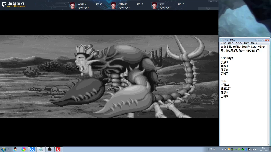The image size is (271, 152).
Task: Click the blue circular tray icon
Action: [x=246, y=149]
